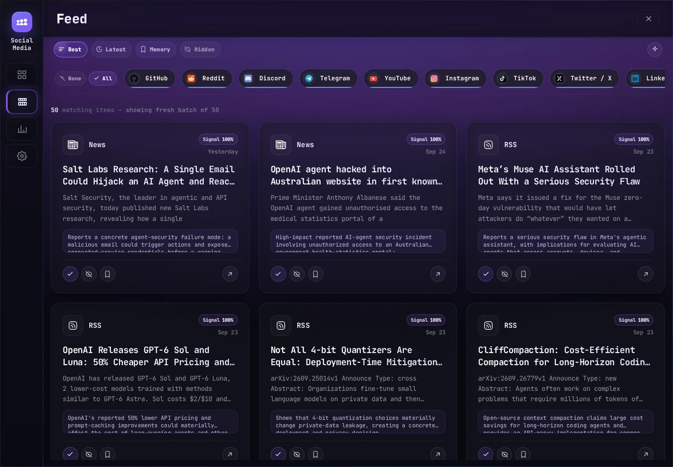Save OpenAI agent hacked card to memory
The height and width of the screenshot is (467, 673).
coord(315,274)
